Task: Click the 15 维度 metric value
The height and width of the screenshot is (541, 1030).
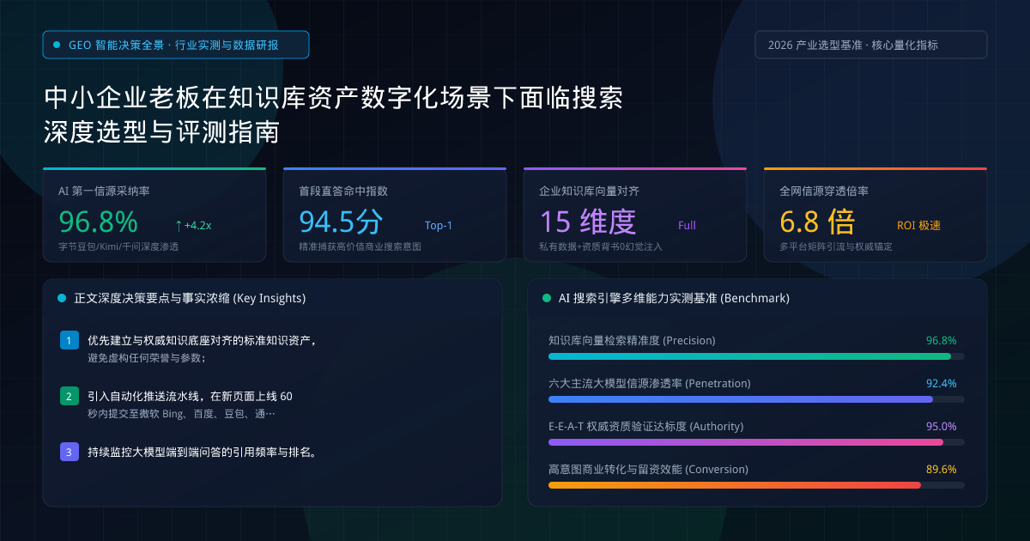Action: (x=588, y=222)
